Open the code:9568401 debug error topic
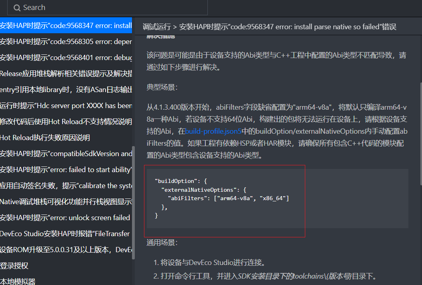This screenshot has height=285, width=422. pos(64,57)
